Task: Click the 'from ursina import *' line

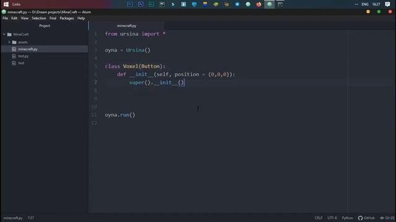Action: [x=135, y=34]
